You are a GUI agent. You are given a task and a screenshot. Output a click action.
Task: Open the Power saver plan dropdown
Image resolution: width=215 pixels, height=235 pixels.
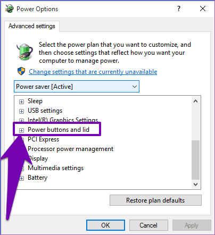pos(77,87)
